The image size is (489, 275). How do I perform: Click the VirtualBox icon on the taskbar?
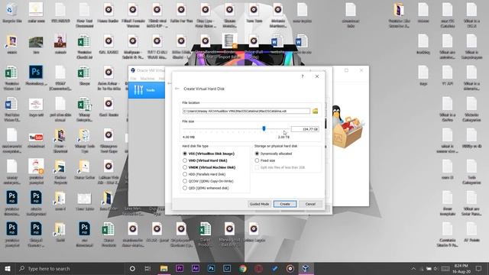pos(306,268)
